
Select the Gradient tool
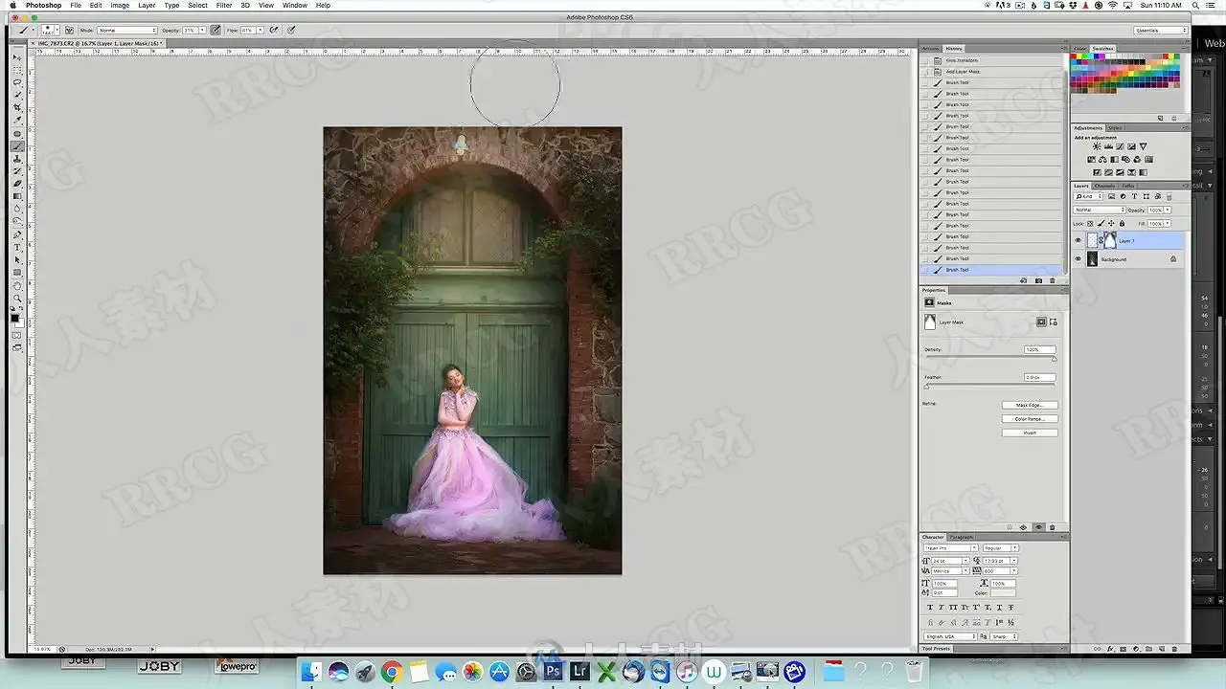(x=17, y=196)
